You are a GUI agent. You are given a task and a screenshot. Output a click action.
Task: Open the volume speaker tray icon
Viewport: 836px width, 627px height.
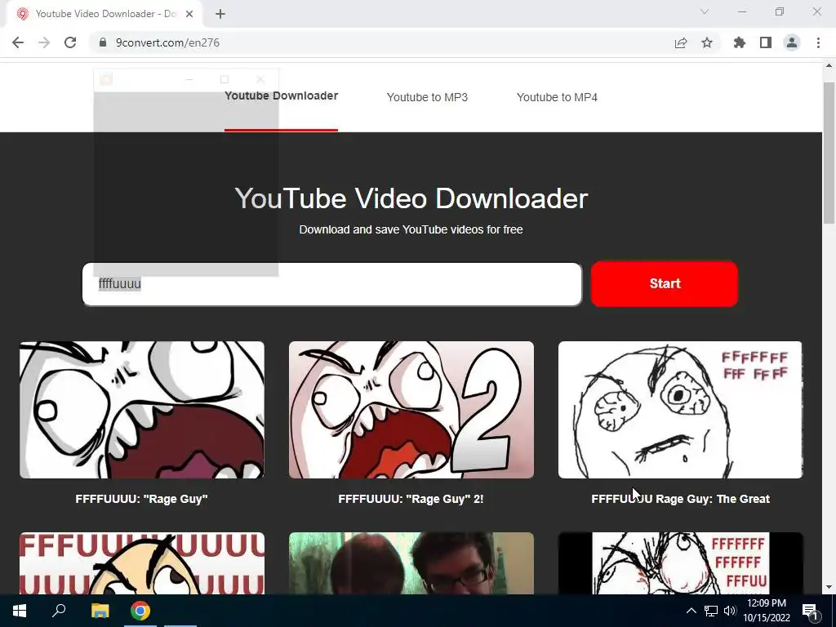pos(730,611)
